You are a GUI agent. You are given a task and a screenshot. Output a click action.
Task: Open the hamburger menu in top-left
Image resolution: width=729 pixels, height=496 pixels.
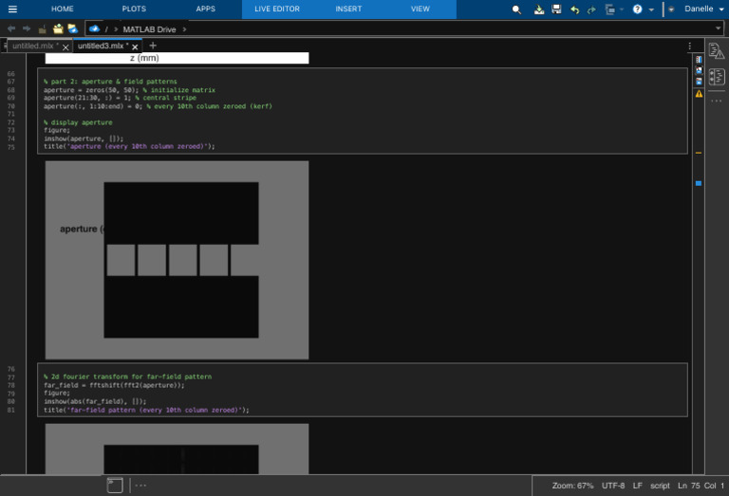(12, 9)
